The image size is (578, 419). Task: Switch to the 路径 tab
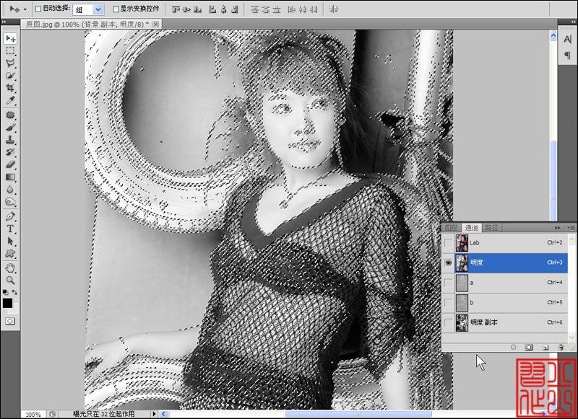491,228
